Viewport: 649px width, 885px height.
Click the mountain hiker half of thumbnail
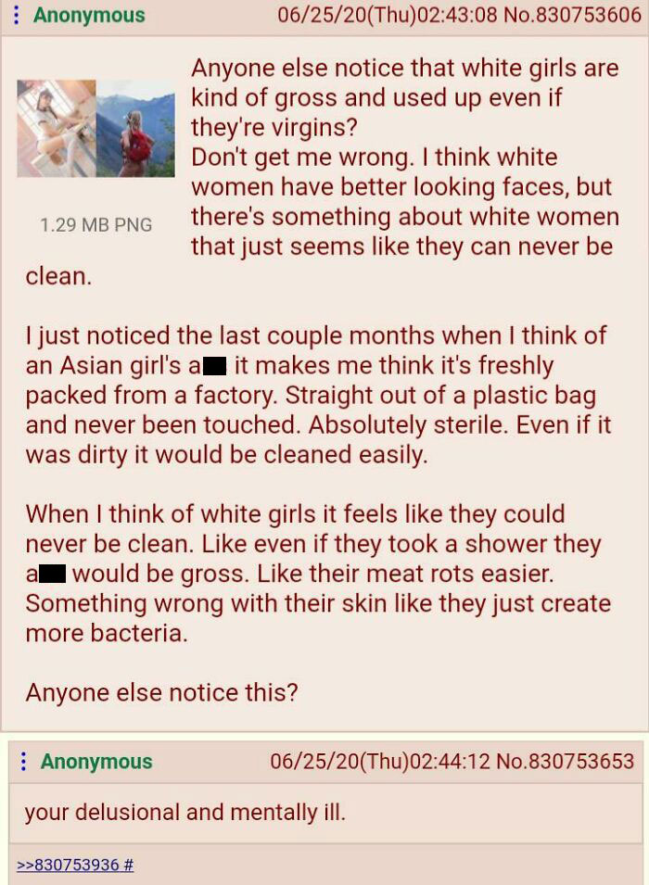click(135, 129)
